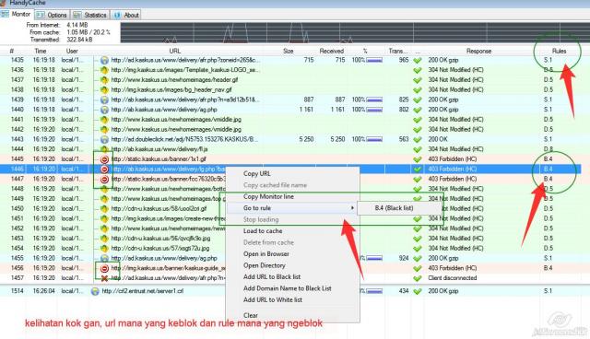Sort by the Response column header

point(478,51)
